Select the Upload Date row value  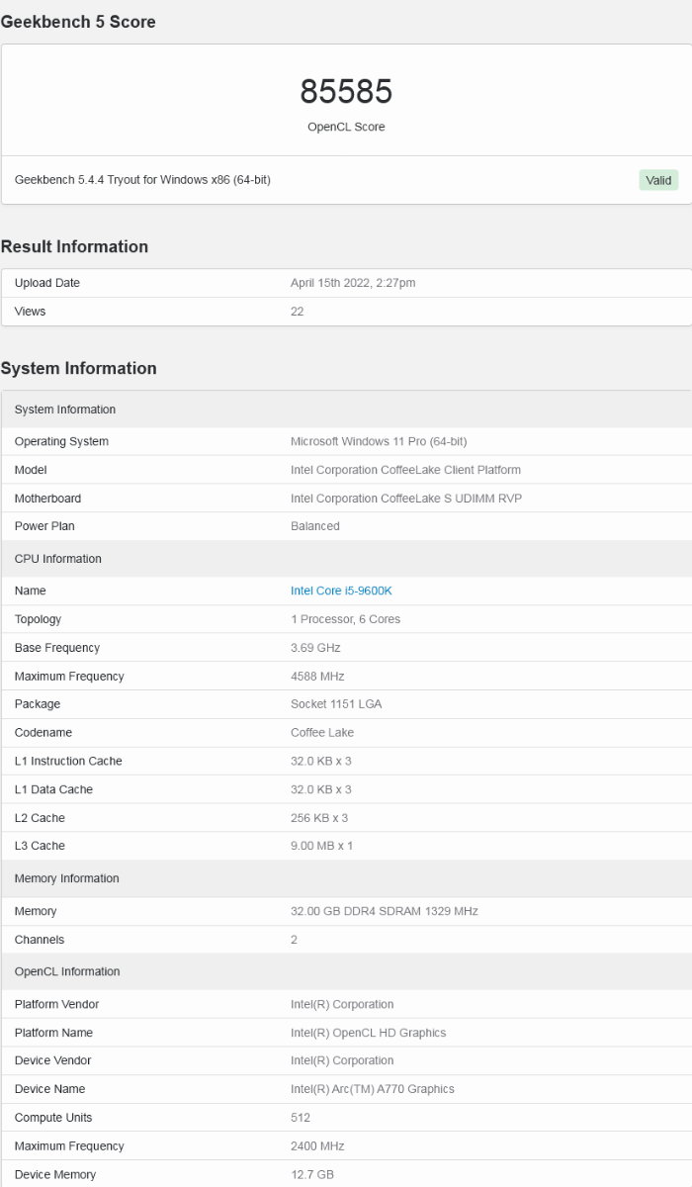[x=353, y=283]
